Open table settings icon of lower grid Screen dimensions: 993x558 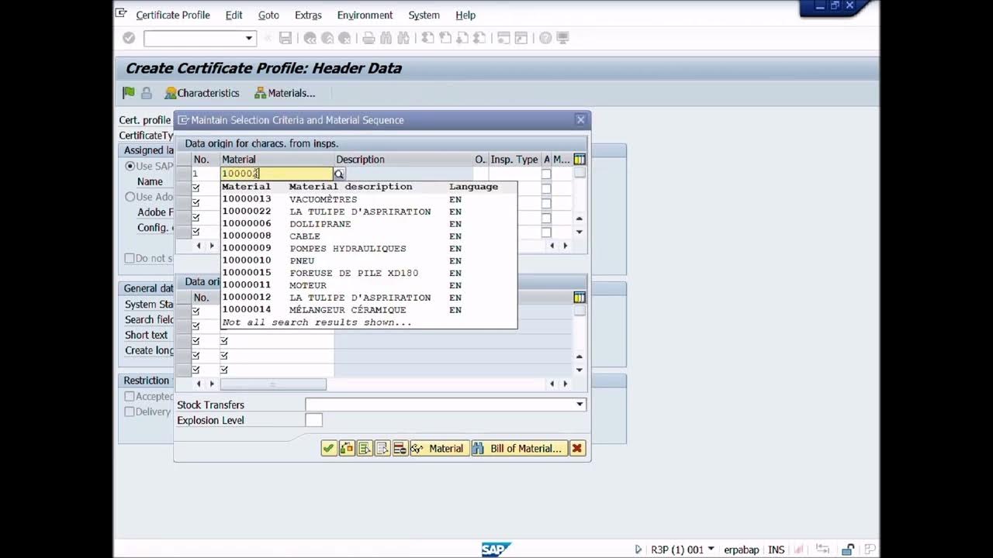click(580, 298)
